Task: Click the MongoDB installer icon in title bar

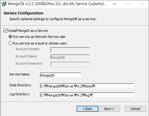Action: [4, 4]
